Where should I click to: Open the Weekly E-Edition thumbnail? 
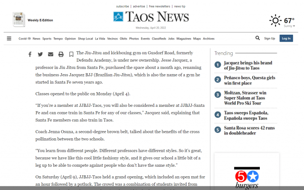click(x=19, y=20)
